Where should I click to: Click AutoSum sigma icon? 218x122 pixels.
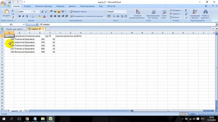coord(186,11)
